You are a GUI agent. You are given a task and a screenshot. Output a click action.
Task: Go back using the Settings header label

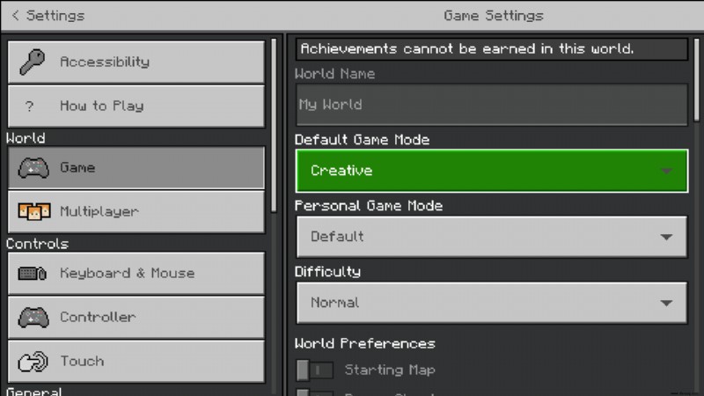coord(55,16)
